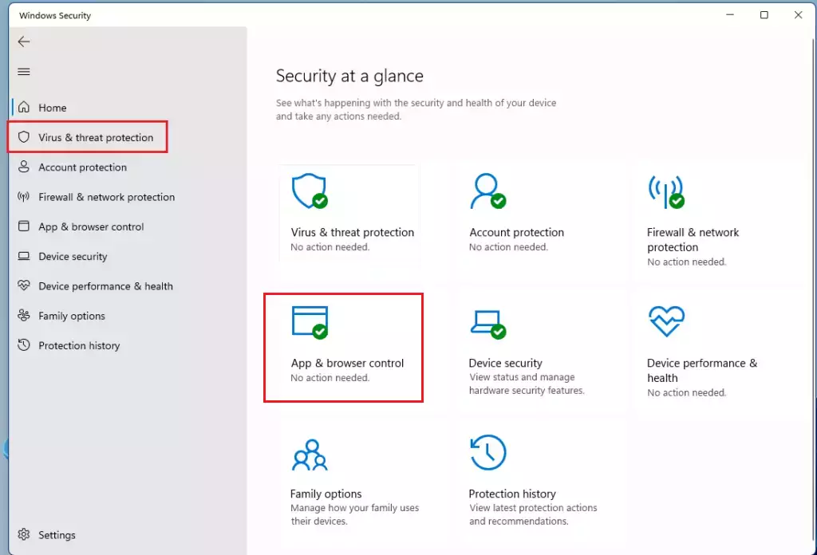Select Home in the sidebar
Screen dimensions: 817x555
pyautogui.click(x=53, y=108)
